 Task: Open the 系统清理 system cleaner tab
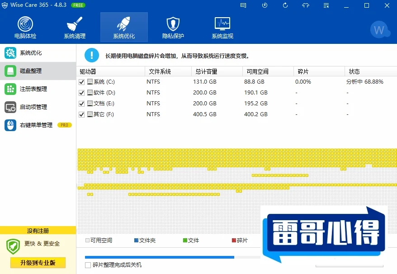[x=75, y=27]
